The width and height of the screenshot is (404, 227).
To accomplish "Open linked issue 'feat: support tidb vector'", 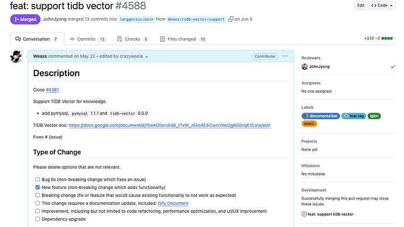I will tap(330, 214).
